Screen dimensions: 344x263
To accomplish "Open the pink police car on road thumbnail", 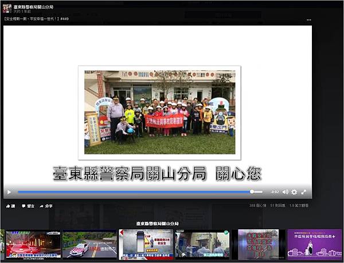I will pyautogui.click(x=89, y=244).
